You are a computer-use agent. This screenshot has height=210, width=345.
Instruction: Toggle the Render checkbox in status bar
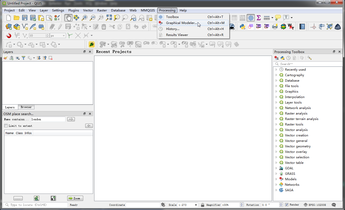pos(287,205)
